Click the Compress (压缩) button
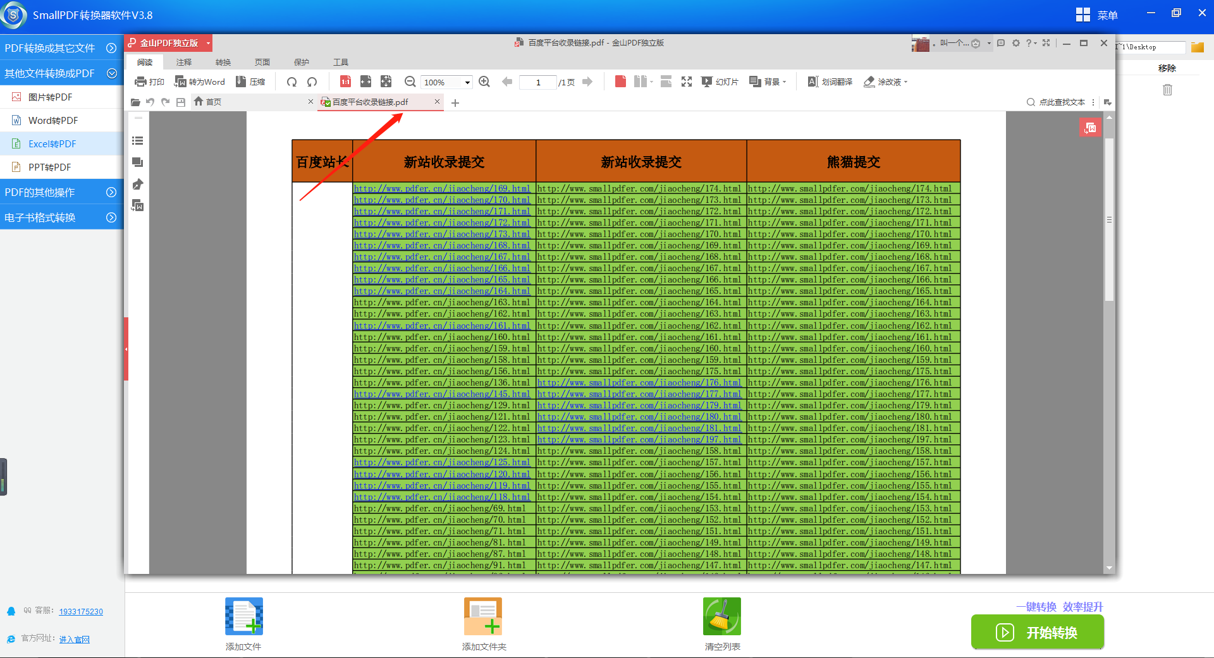This screenshot has height=658, width=1214. coord(250,82)
